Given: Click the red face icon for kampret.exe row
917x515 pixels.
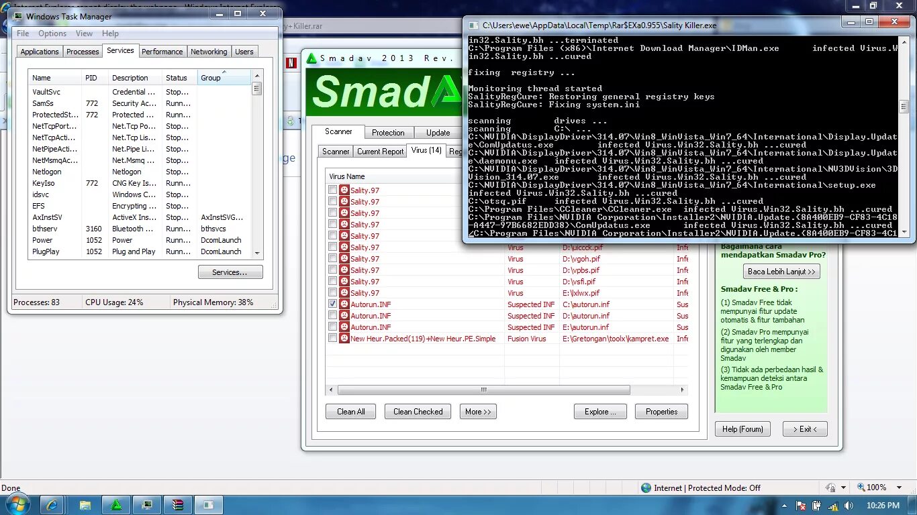Looking at the screenshot, I should [344, 339].
